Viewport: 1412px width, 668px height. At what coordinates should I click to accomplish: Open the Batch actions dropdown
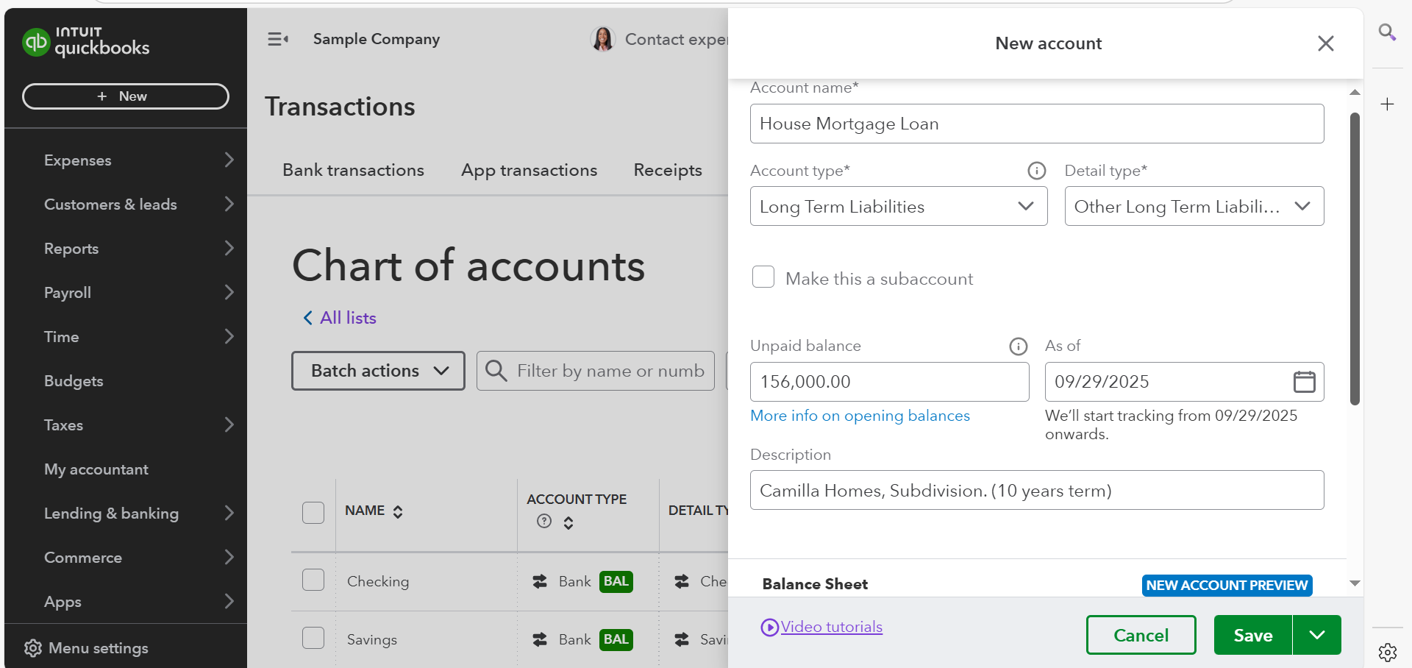(378, 371)
